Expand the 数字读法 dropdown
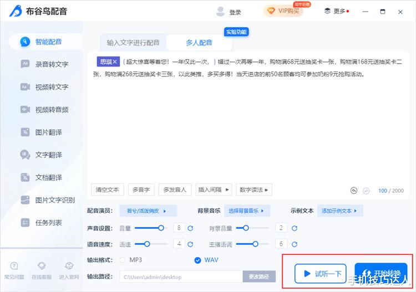 coord(254,189)
